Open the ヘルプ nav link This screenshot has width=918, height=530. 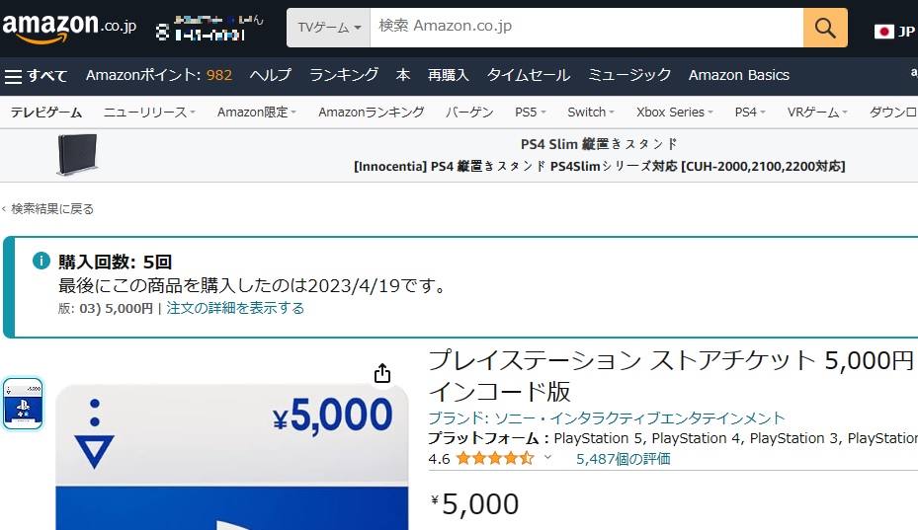click(x=270, y=75)
